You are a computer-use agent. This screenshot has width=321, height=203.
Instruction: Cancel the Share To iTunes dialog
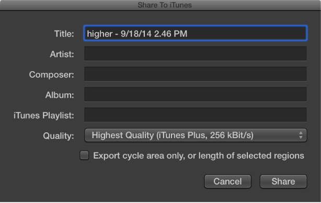227,181
